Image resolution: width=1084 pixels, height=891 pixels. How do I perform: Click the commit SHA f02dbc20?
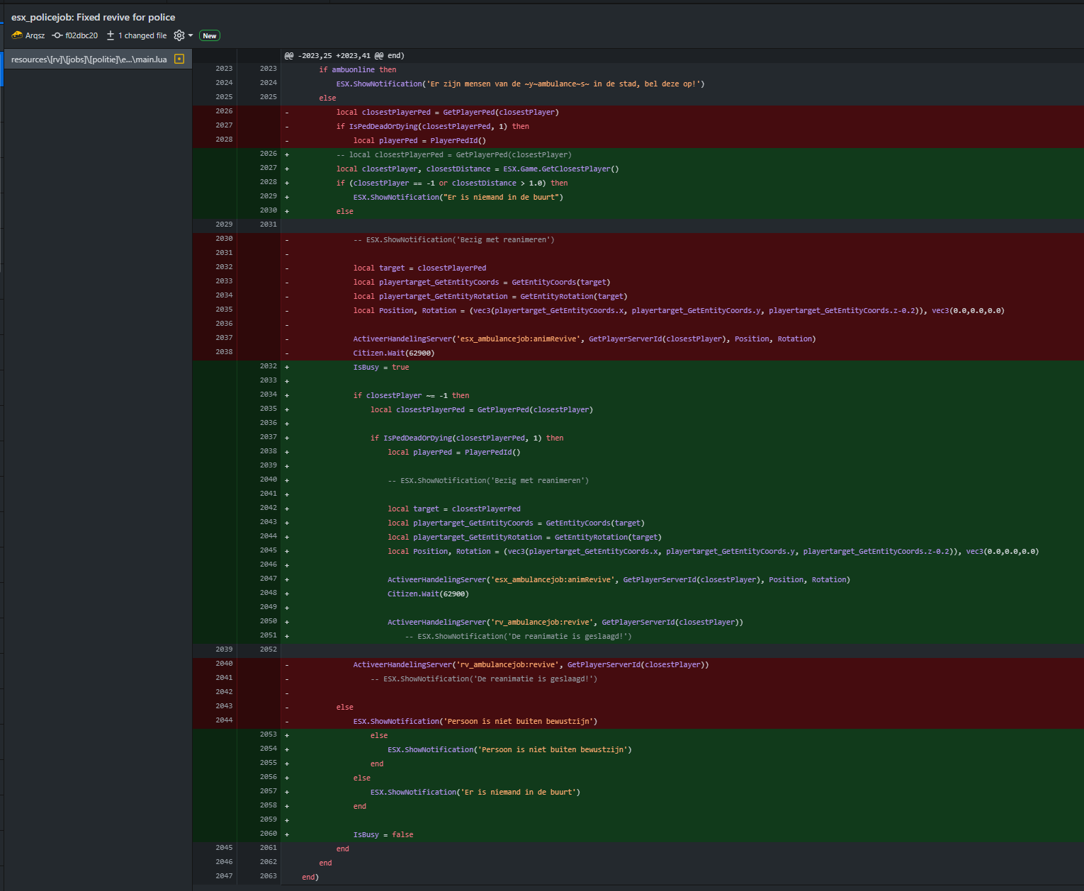pos(81,35)
